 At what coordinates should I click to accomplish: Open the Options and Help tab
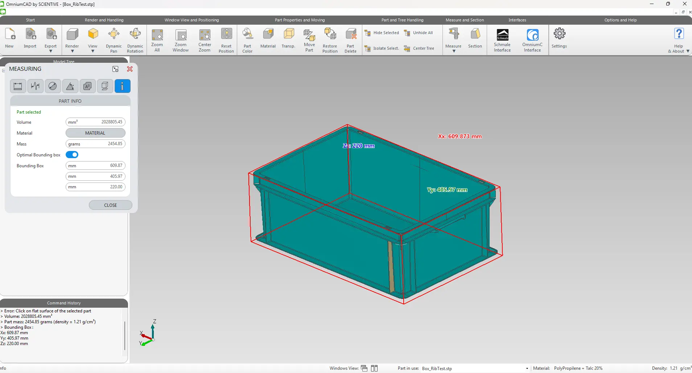point(620,20)
